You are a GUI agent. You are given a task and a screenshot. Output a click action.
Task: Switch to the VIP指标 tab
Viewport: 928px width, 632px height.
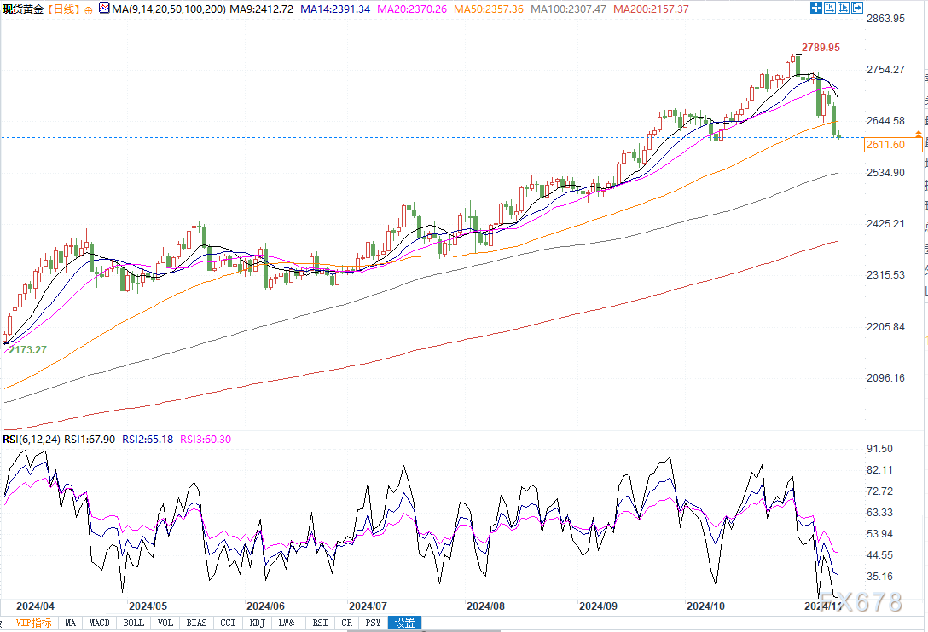34,623
